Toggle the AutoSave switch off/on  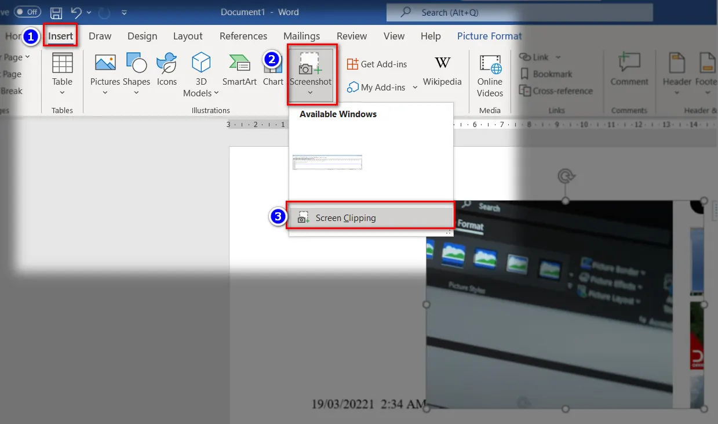[x=27, y=12]
